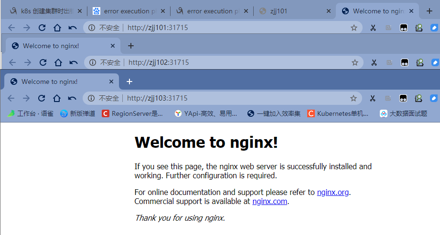Open home page in zjj102 window
The height and width of the screenshot is (235, 440).
tap(58, 62)
